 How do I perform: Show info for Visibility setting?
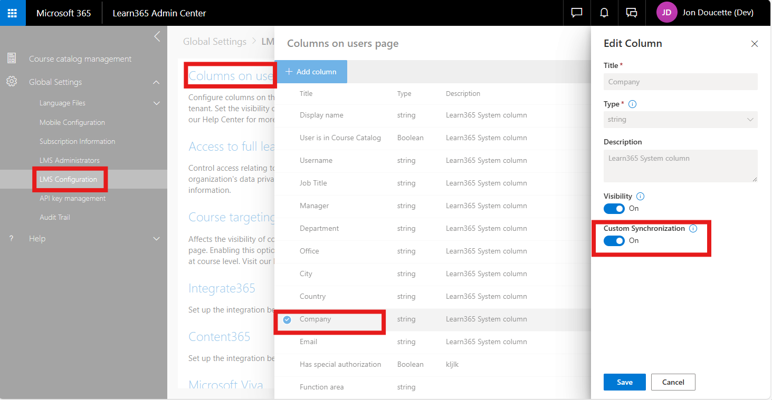pyautogui.click(x=640, y=196)
